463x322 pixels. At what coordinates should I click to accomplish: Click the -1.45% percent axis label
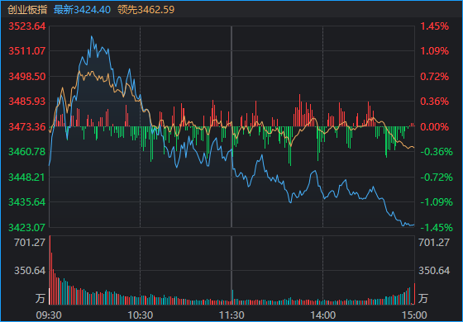coord(437,228)
